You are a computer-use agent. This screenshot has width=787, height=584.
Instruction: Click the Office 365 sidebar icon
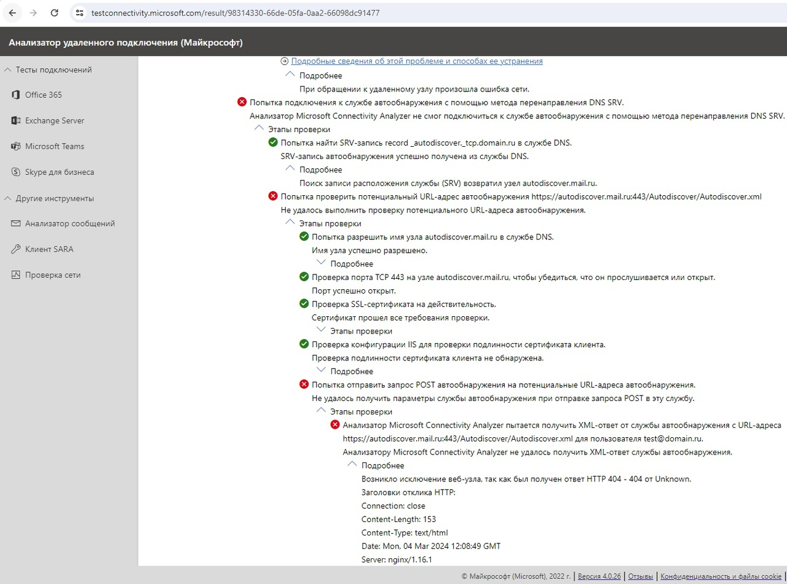[15, 95]
